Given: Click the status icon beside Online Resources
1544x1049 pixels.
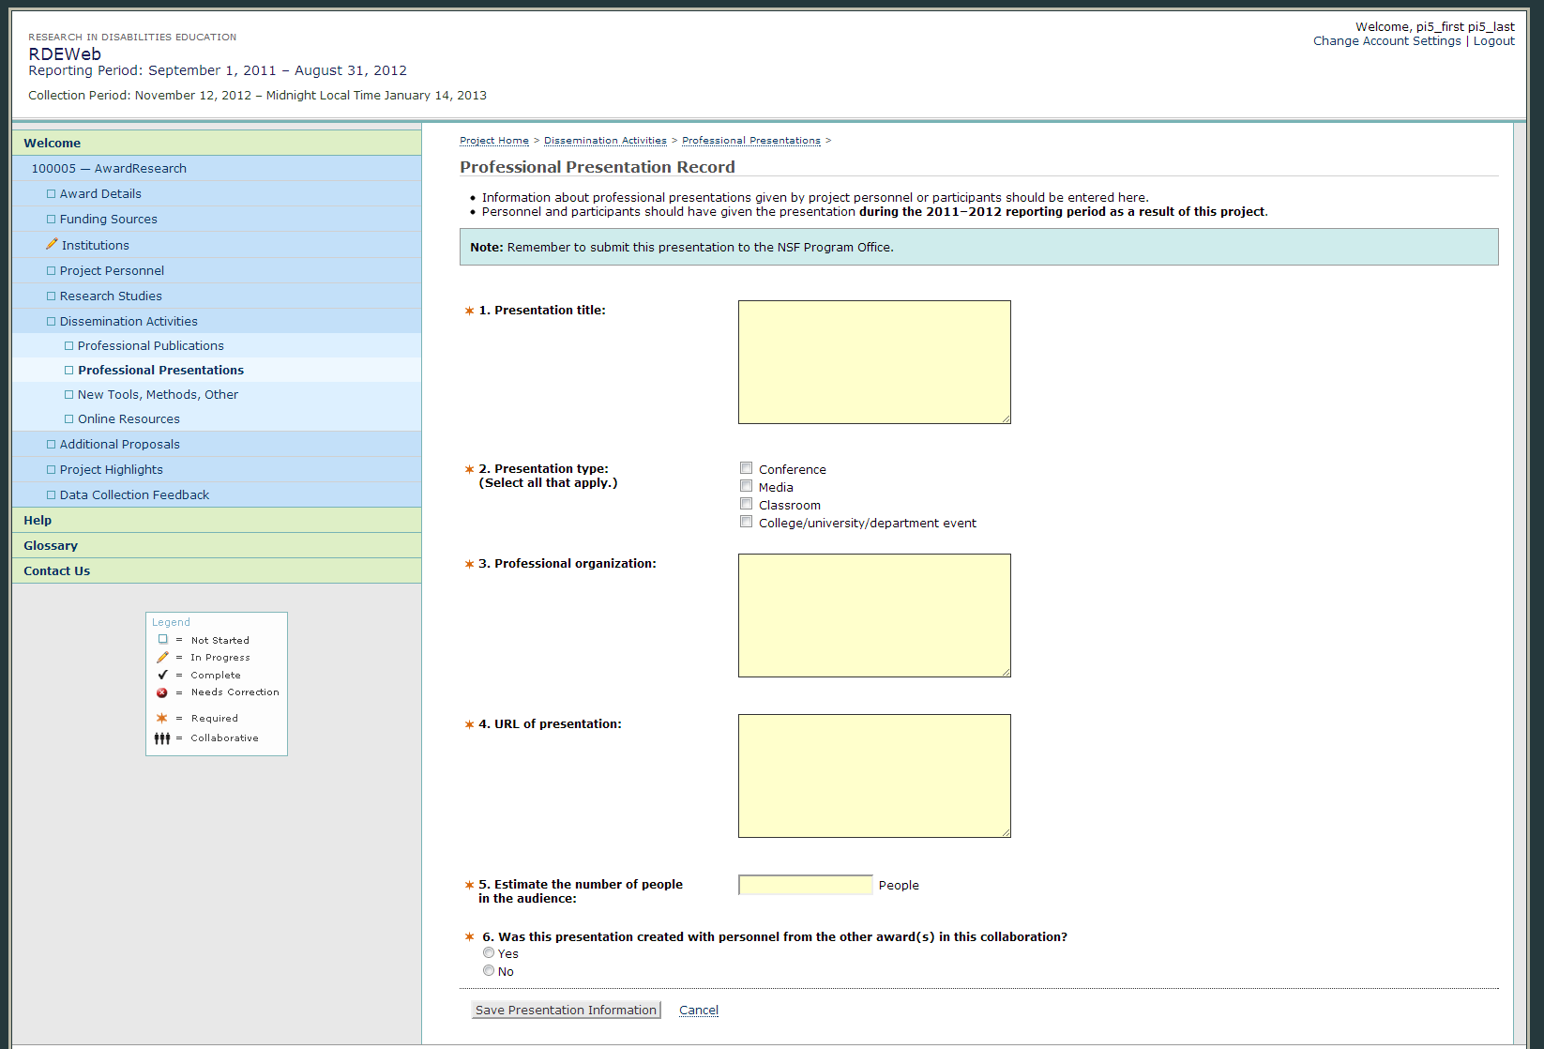Looking at the screenshot, I should [x=68, y=419].
